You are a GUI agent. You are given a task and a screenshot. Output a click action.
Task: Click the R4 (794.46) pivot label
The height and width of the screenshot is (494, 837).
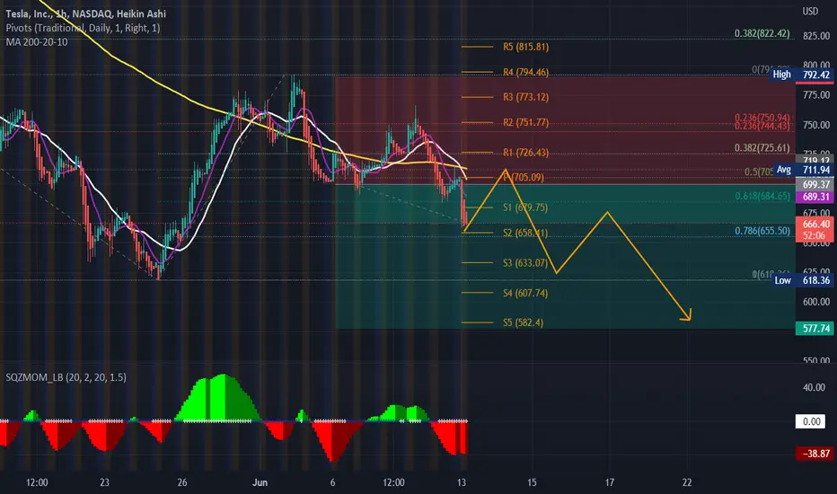point(525,72)
